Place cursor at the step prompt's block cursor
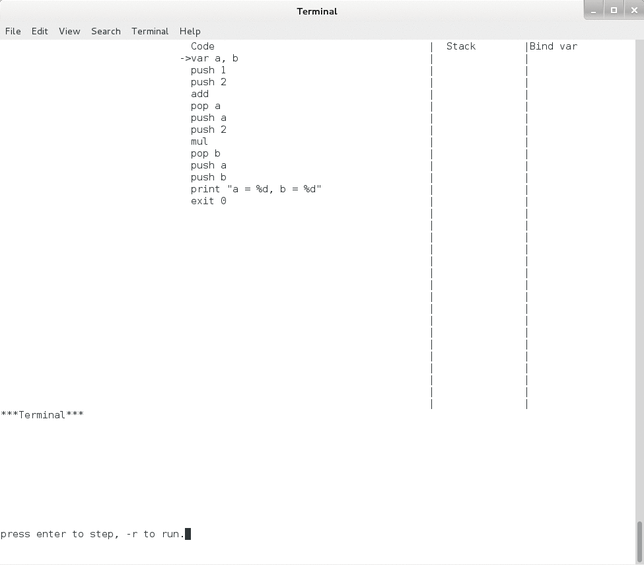This screenshot has width=644, height=565. point(188,534)
